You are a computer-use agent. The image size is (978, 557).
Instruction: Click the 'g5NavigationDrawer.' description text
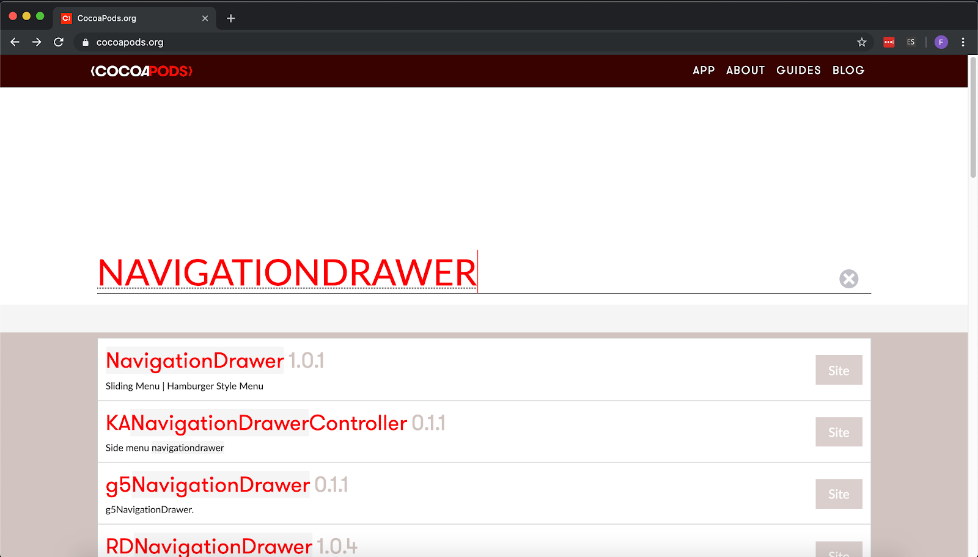click(150, 509)
